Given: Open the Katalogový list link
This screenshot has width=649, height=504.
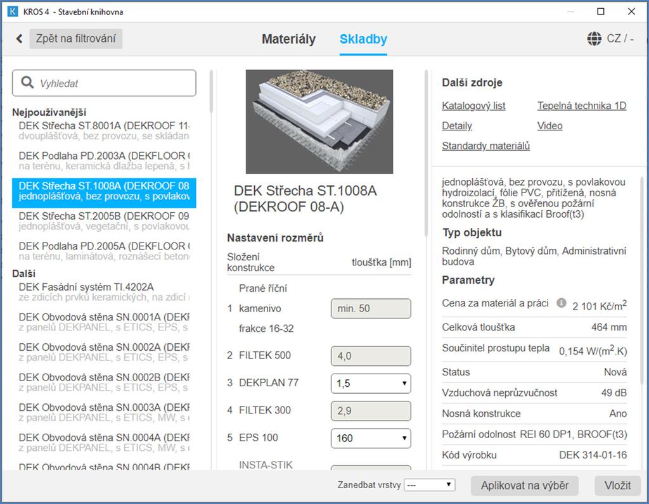Looking at the screenshot, I should (473, 106).
